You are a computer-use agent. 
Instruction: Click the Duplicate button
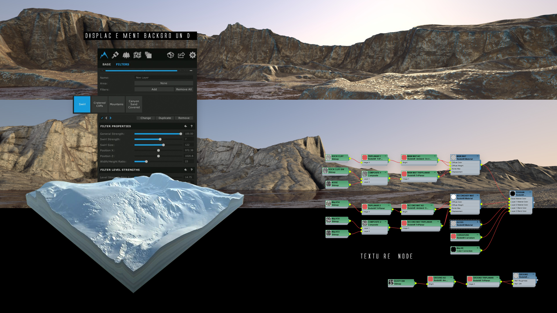(x=165, y=118)
